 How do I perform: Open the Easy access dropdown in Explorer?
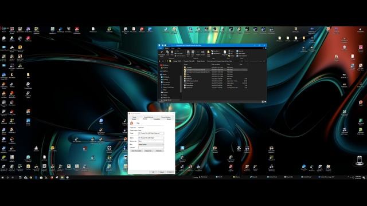[216, 53]
